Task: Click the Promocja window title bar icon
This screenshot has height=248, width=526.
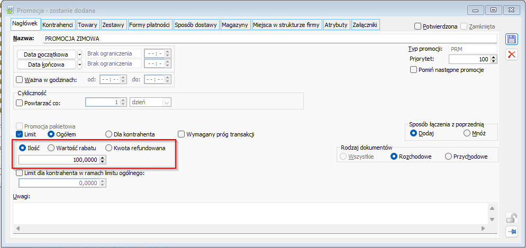Action: pyautogui.click(x=10, y=11)
